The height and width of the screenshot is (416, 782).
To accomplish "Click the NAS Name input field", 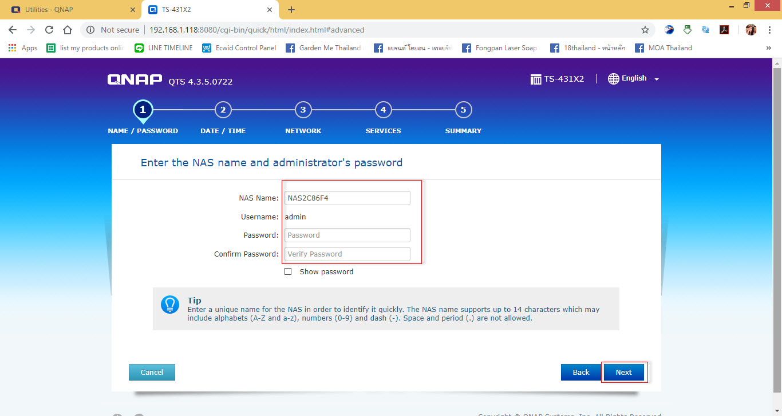I will [347, 198].
